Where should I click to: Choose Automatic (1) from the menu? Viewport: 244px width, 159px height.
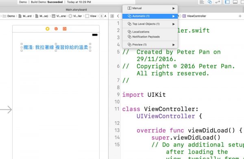pos(150,16)
